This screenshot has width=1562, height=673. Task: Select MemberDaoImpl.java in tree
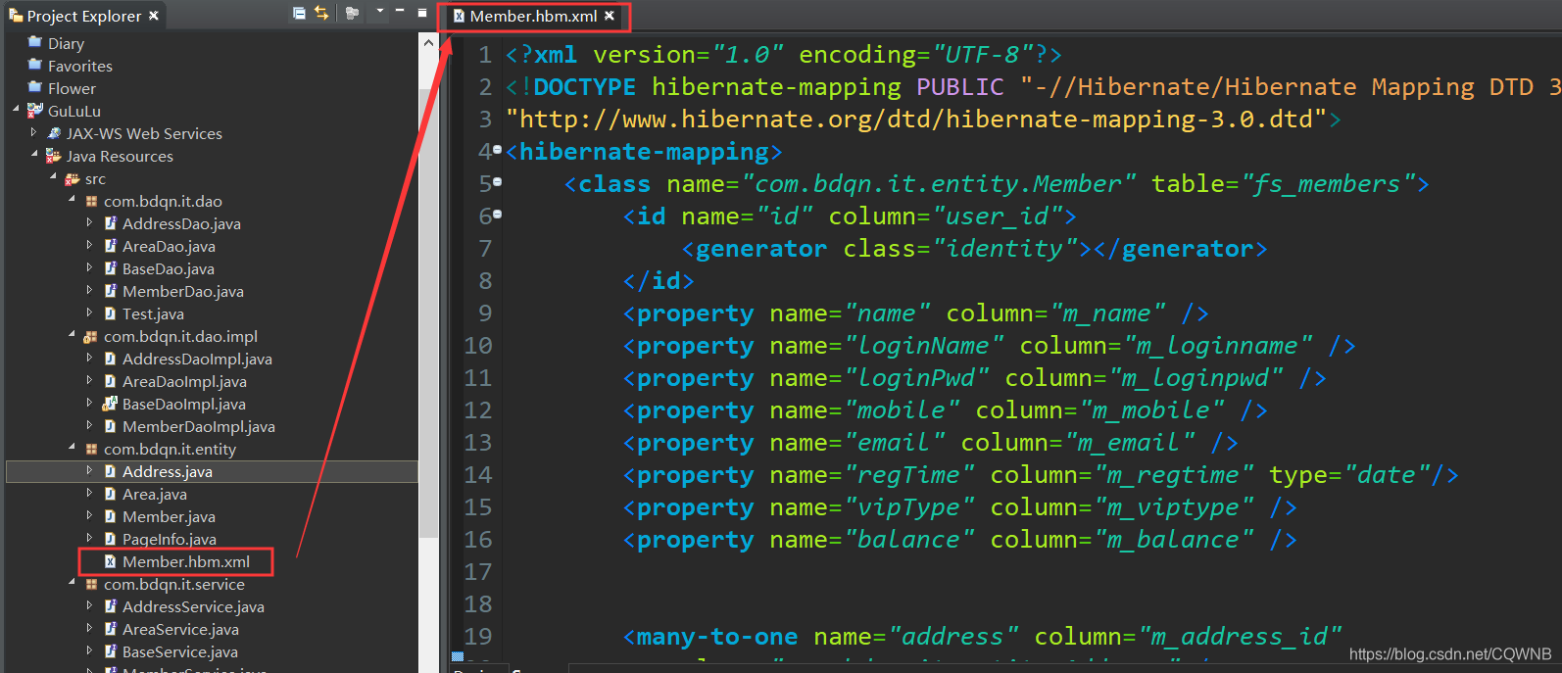pos(198,426)
